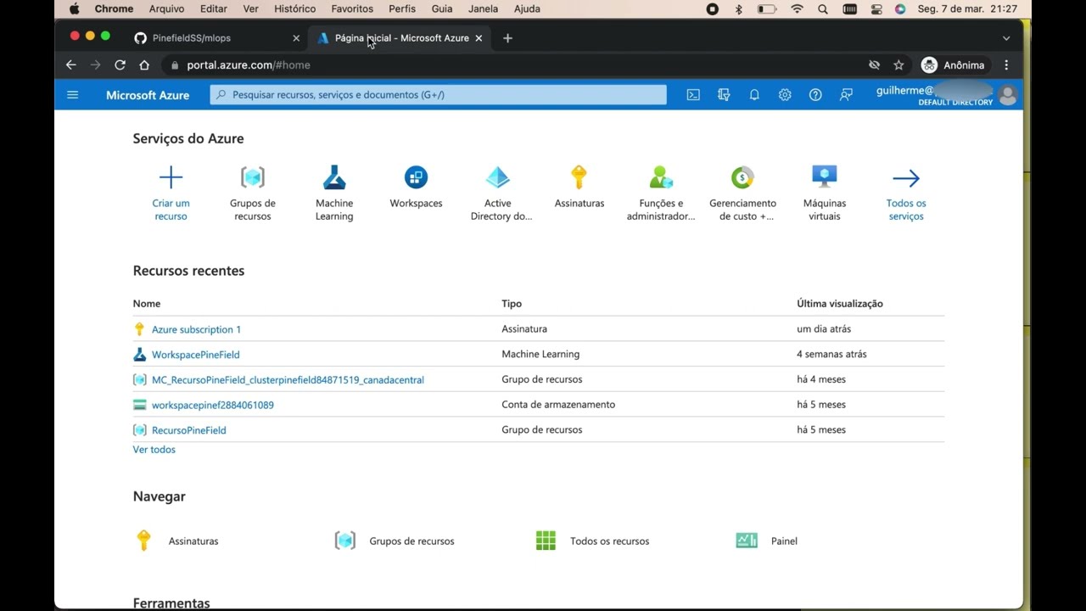Open the Ajuda menu
The height and width of the screenshot is (611, 1086).
[527, 8]
